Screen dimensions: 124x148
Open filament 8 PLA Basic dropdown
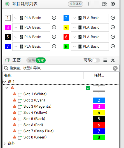[90, 47]
